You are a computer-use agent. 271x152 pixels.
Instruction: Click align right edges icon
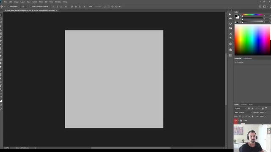pyautogui.click(x=61, y=7)
